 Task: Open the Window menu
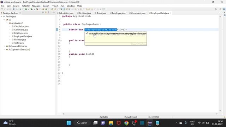(71, 6)
